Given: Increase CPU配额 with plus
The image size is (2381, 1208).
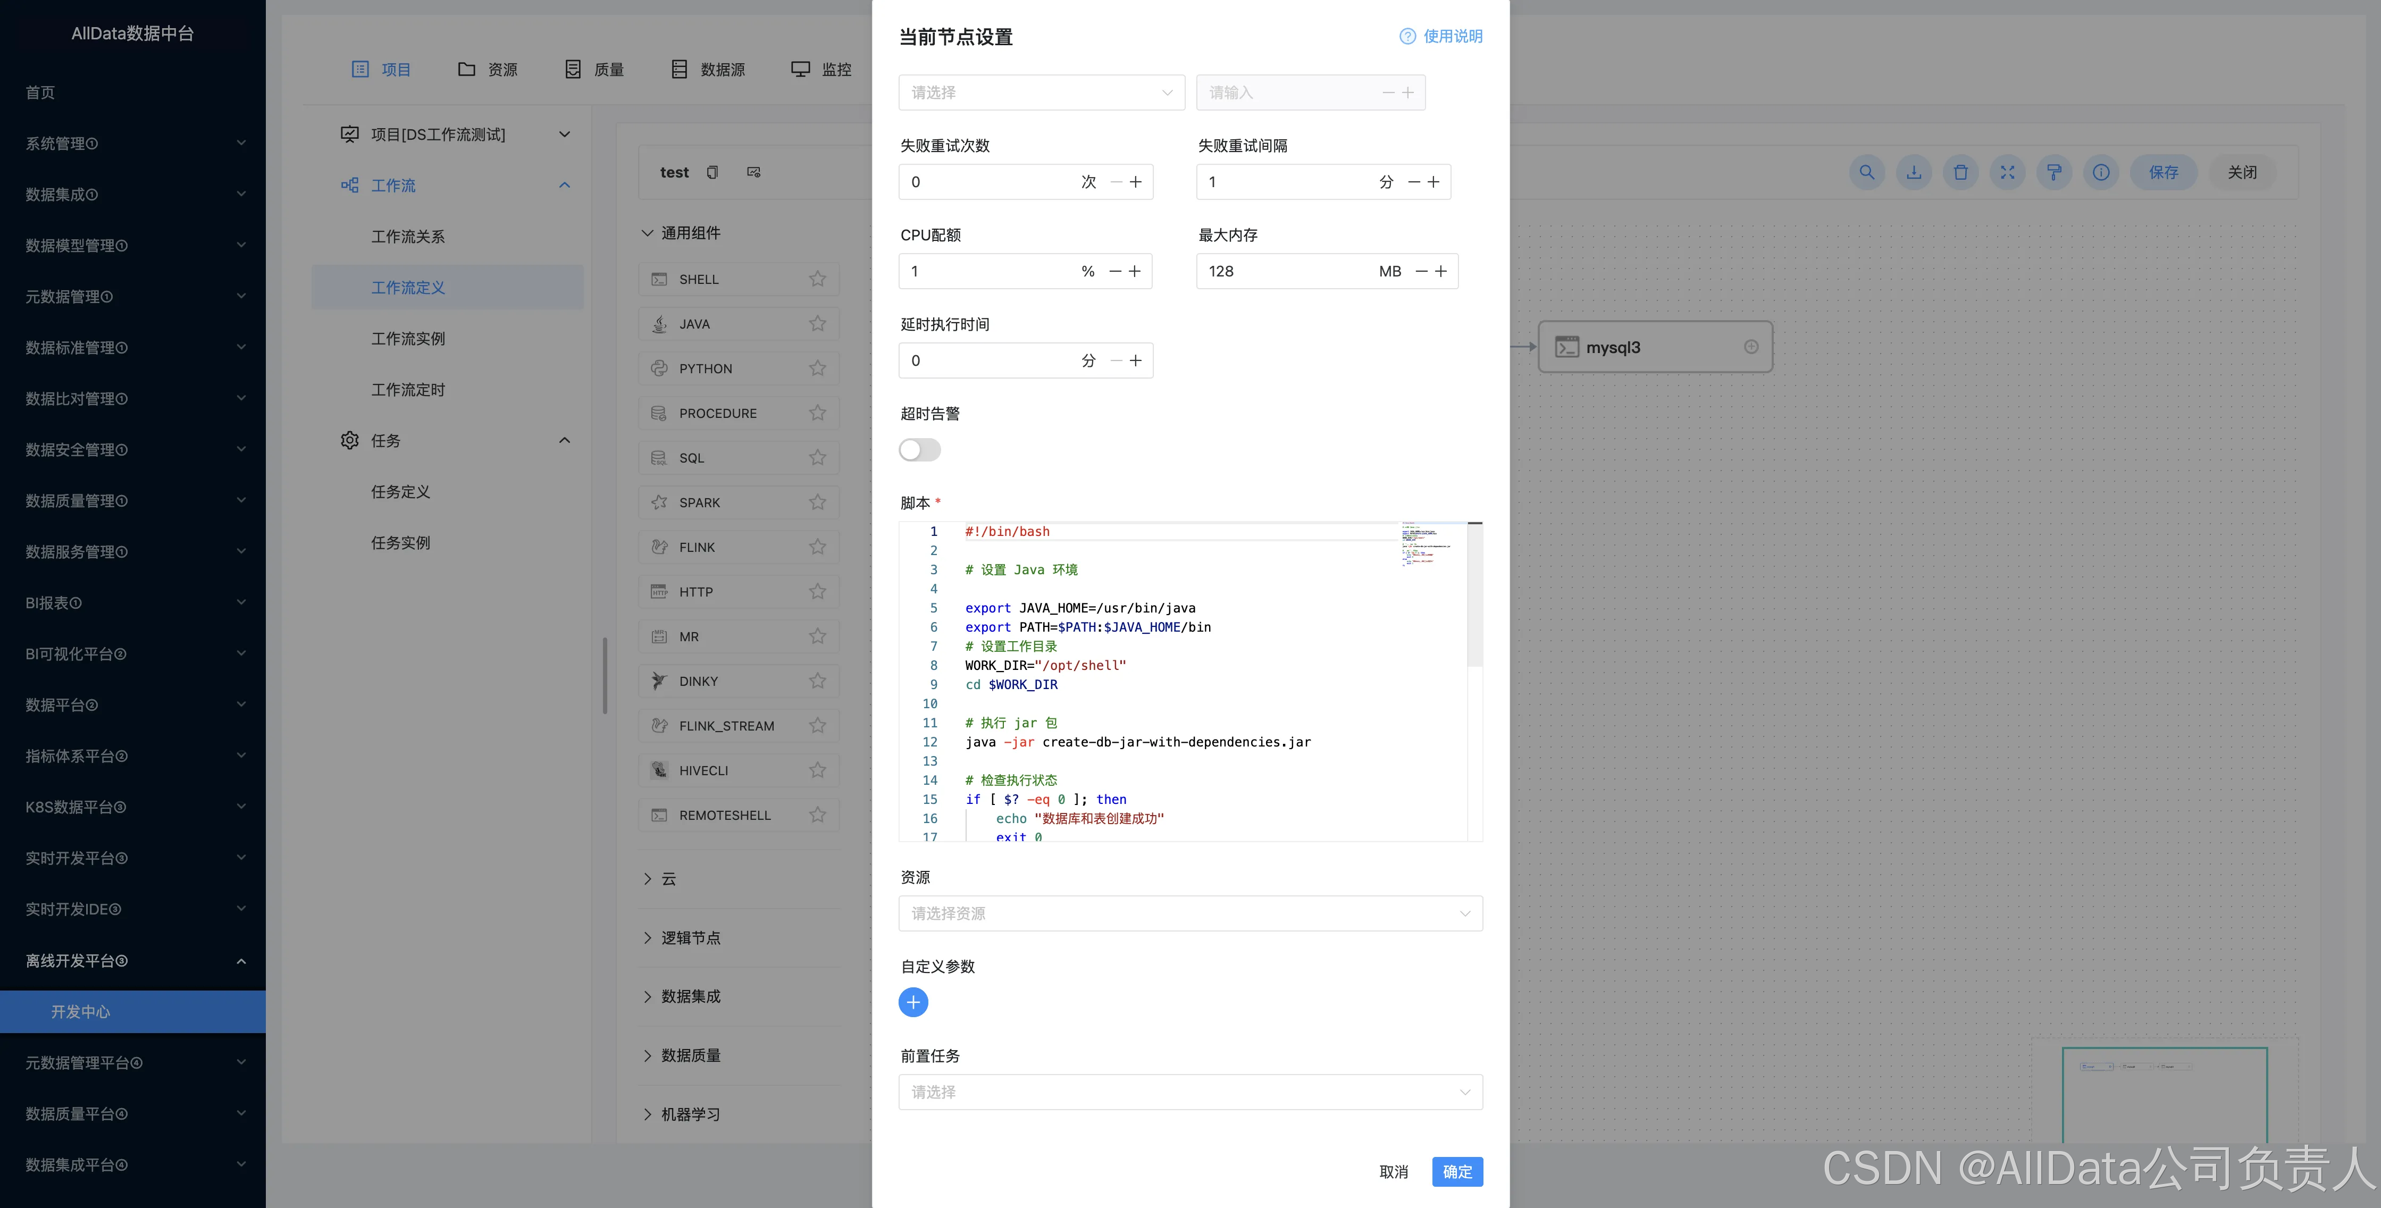Looking at the screenshot, I should click(1135, 271).
